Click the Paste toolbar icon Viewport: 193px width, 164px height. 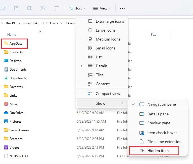[x=16, y=8]
